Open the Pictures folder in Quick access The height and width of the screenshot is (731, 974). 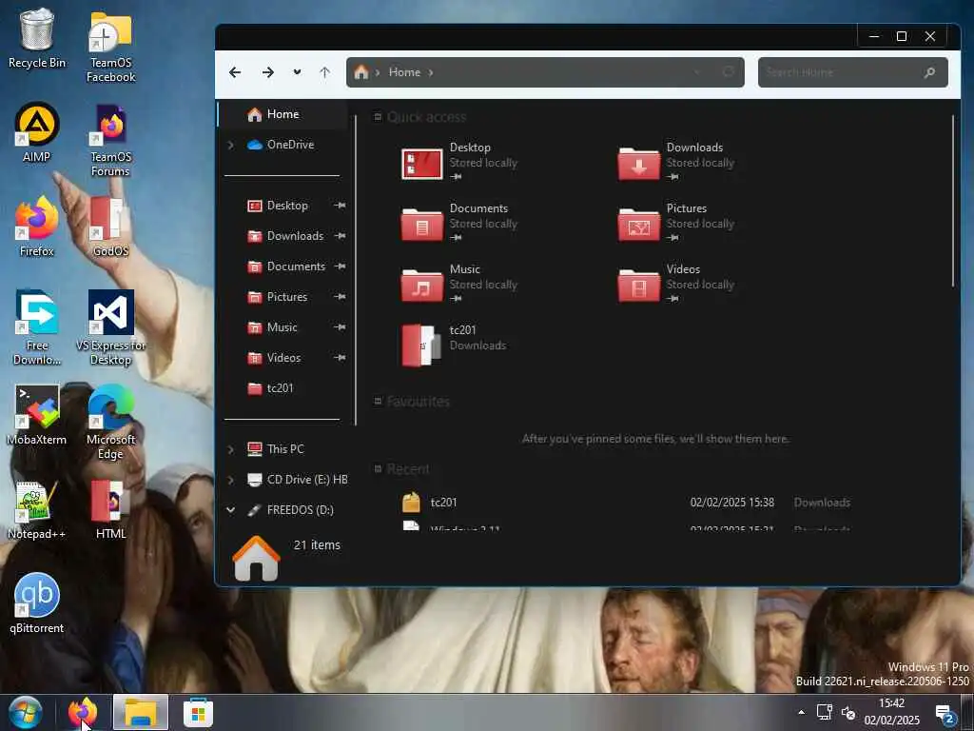pyautogui.click(x=676, y=224)
